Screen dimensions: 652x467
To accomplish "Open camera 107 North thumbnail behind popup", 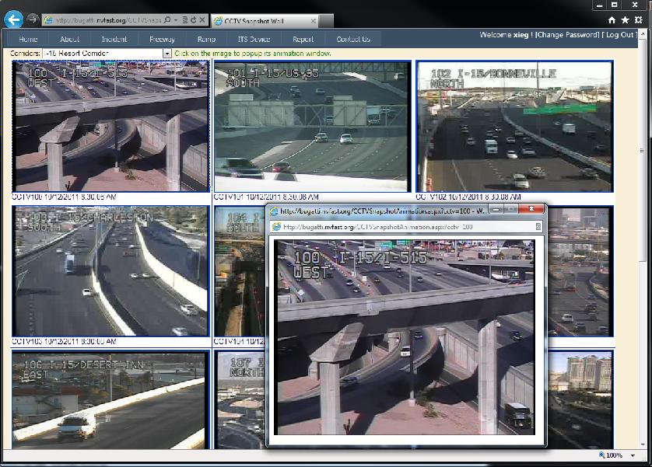I will click(x=240, y=399).
